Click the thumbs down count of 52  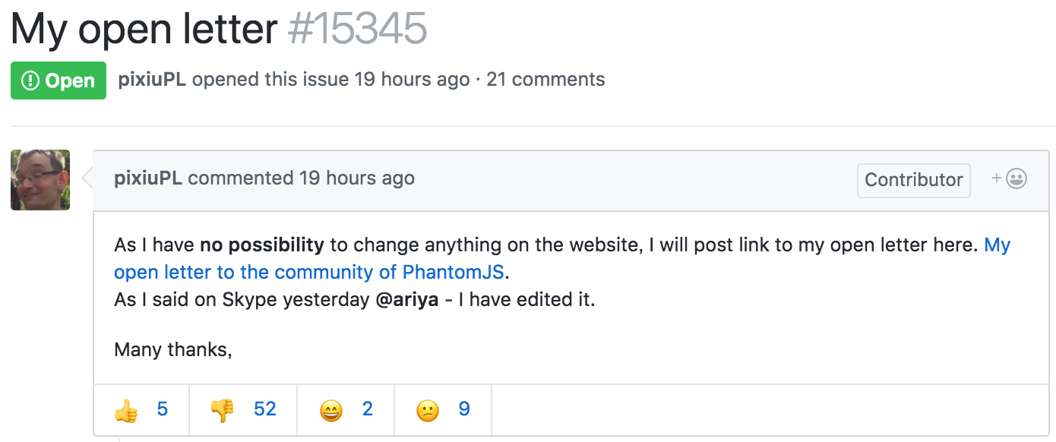coord(265,409)
